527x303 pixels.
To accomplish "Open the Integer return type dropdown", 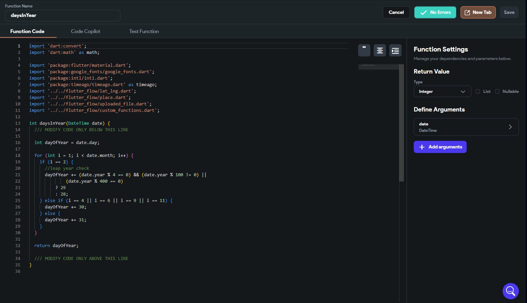I will (442, 92).
